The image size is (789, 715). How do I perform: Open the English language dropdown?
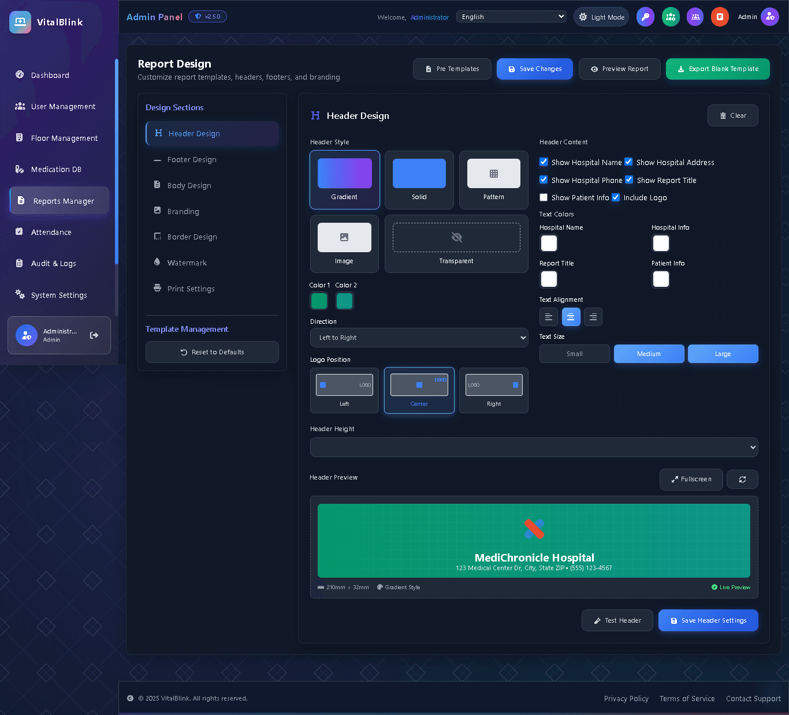click(x=511, y=17)
